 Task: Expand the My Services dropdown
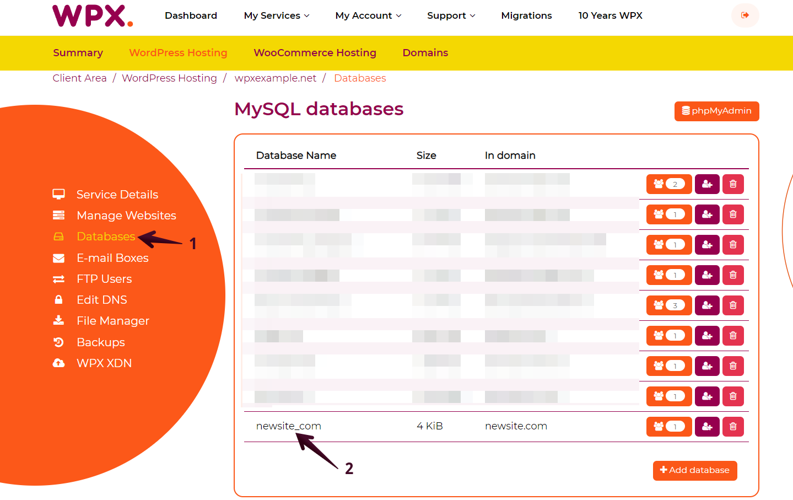pyautogui.click(x=277, y=15)
